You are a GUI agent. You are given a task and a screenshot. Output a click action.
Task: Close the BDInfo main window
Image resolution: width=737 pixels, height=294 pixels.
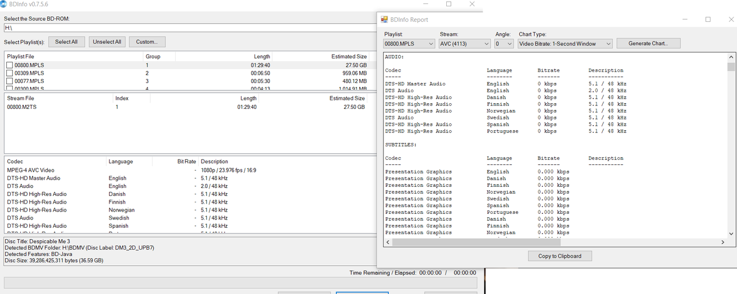pyautogui.click(x=472, y=4)
